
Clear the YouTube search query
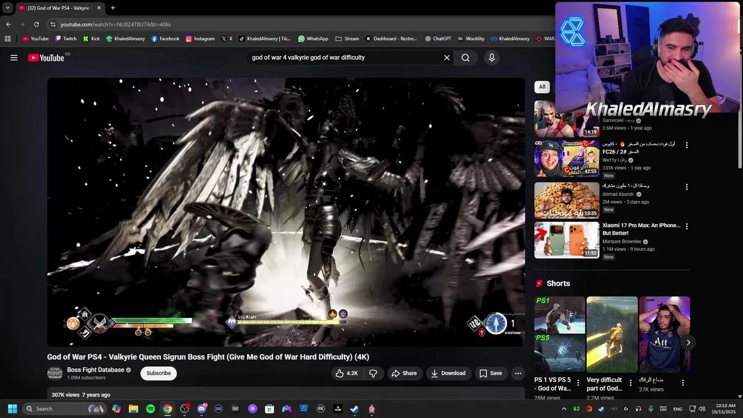(447, 57)
